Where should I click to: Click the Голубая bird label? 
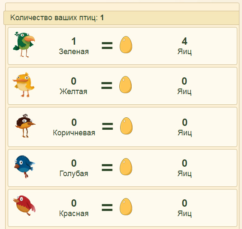(x=74, y=174)
